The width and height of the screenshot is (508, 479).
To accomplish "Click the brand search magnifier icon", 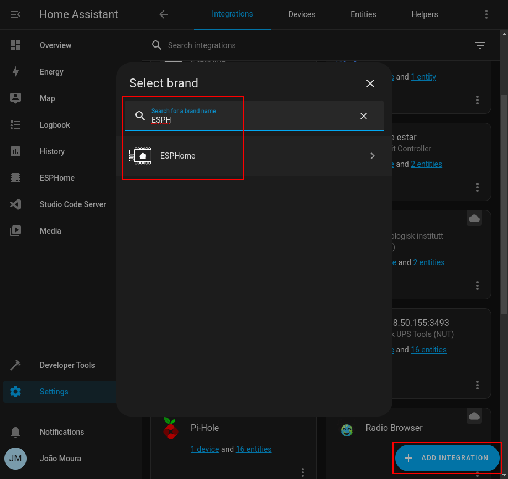I will tap(140, 116).
